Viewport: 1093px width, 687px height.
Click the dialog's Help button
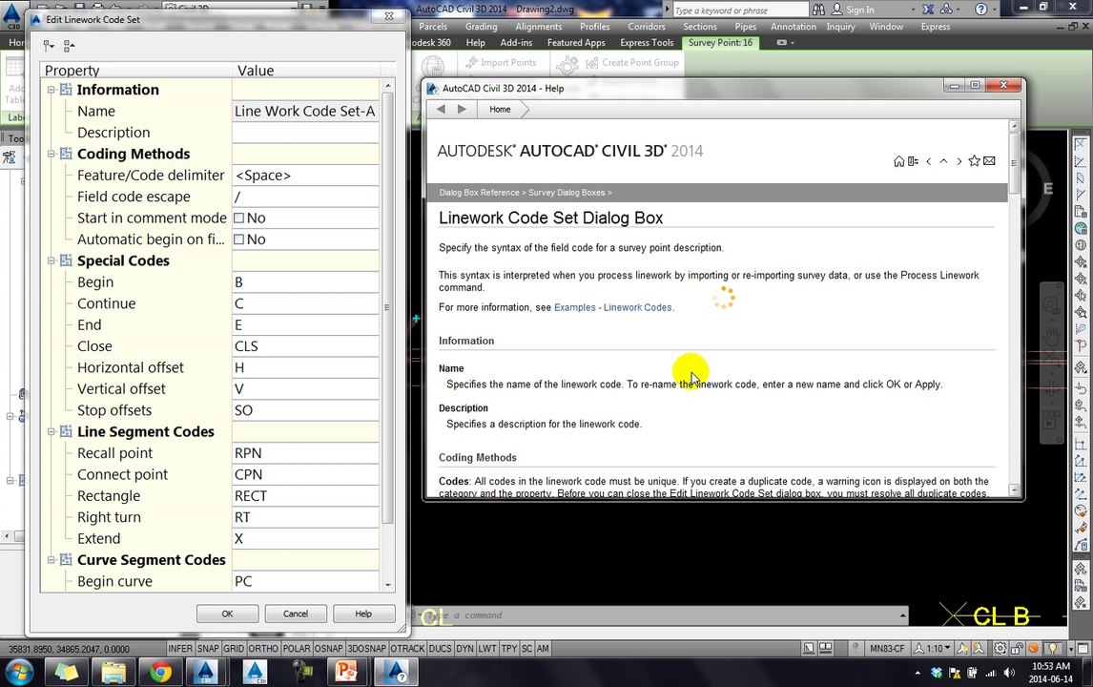(363, 614)
